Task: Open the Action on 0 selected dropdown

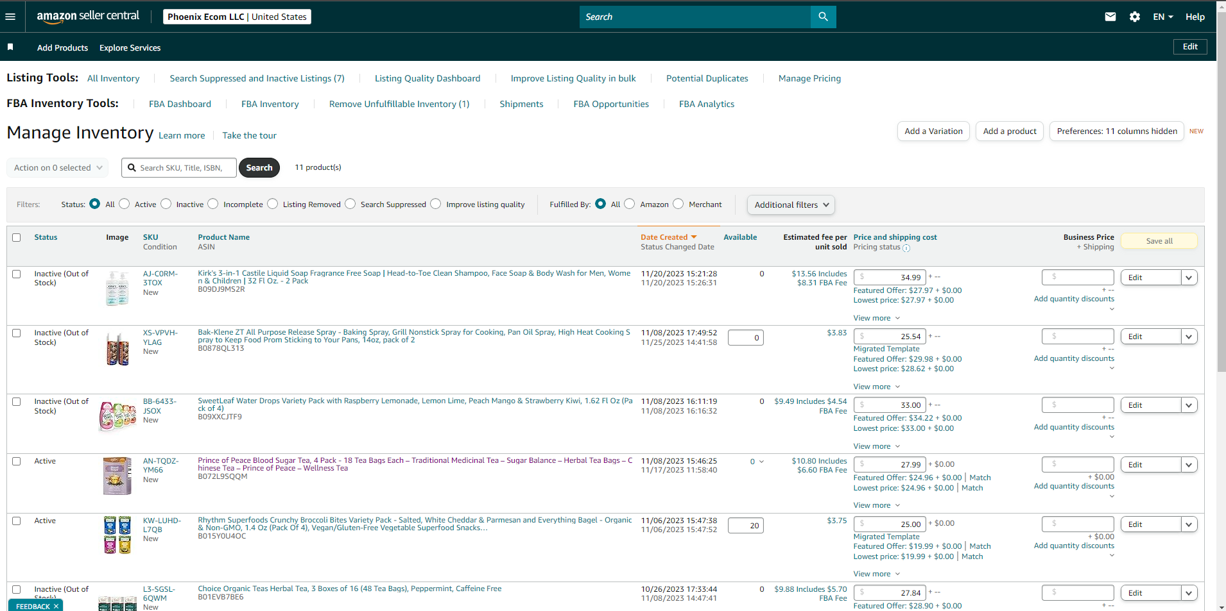Action: (58, 167)
